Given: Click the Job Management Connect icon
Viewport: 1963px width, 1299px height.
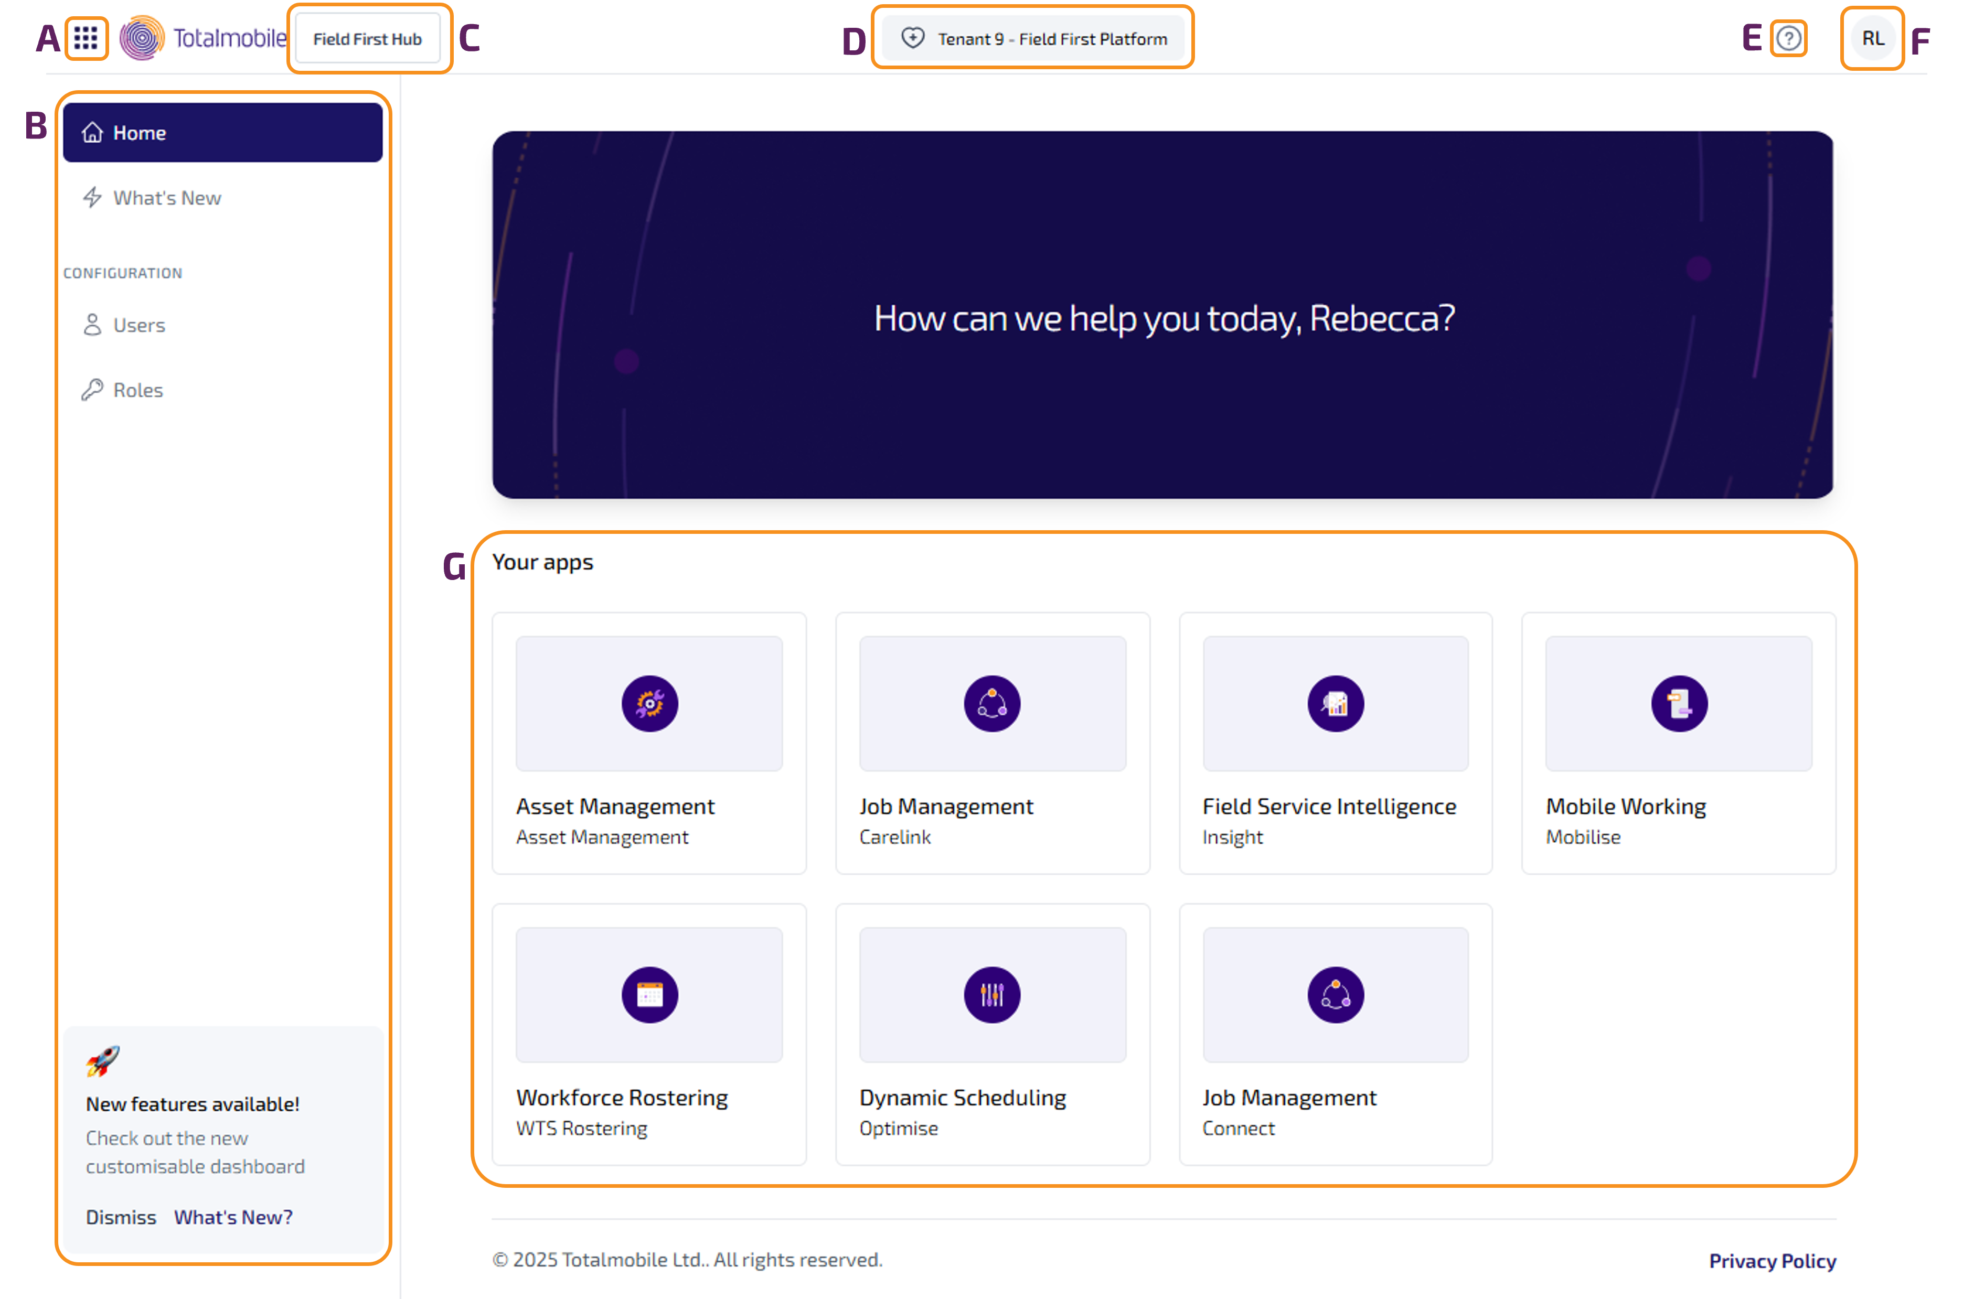Looking at the screenshot, I should pyautogui.click(x=1335, y=994).
